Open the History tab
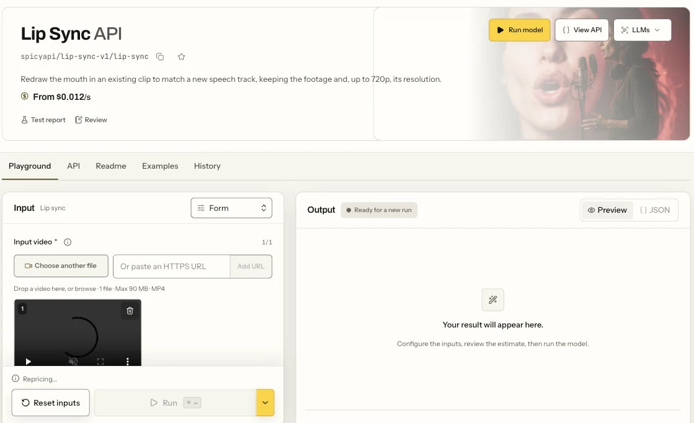Viewport: 694px width, 423px height. [207, 166]
